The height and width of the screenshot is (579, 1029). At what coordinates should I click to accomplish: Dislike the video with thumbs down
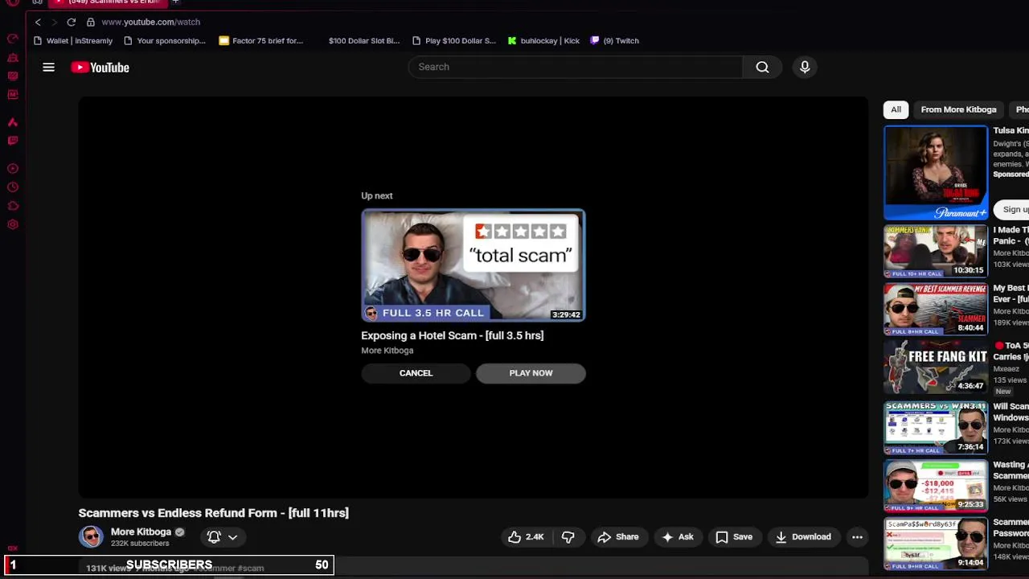tap(568, 537)
